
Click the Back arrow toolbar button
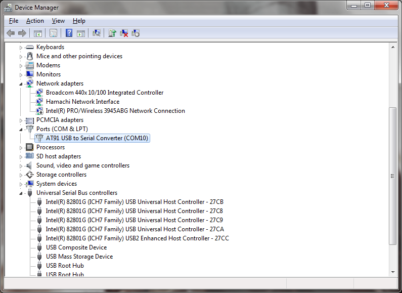(11, 33)
